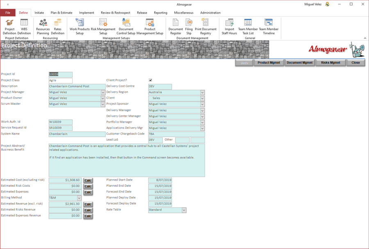Open Work Products Setup
This screenshot has height=249, width=369.
click(x=80, y=27)
